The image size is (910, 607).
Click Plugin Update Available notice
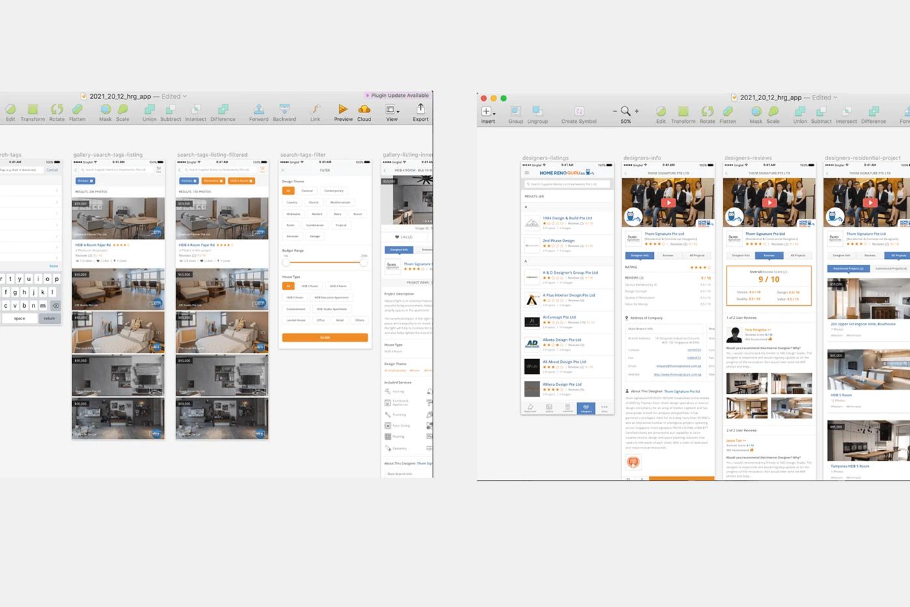396,95
